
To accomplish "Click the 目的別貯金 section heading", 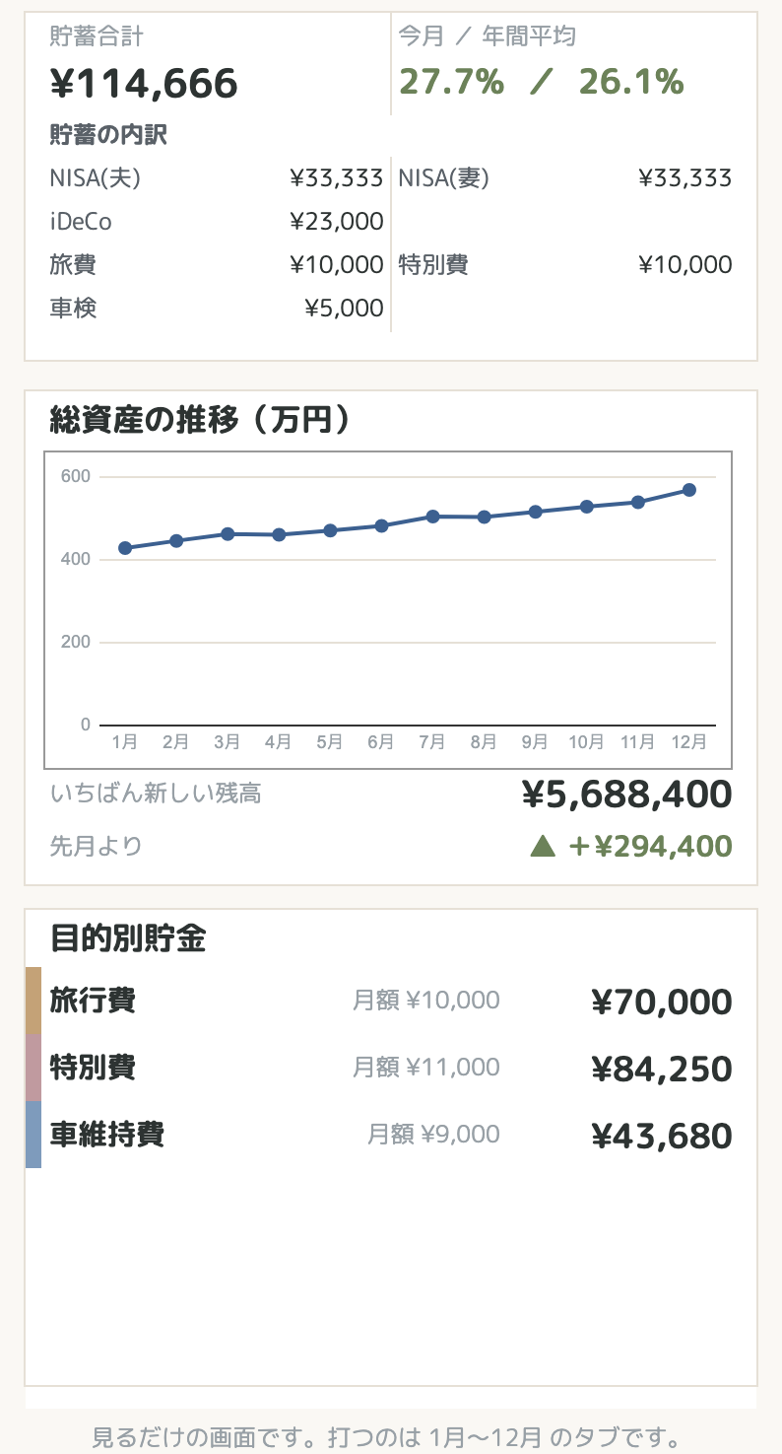I will point(128,938).
